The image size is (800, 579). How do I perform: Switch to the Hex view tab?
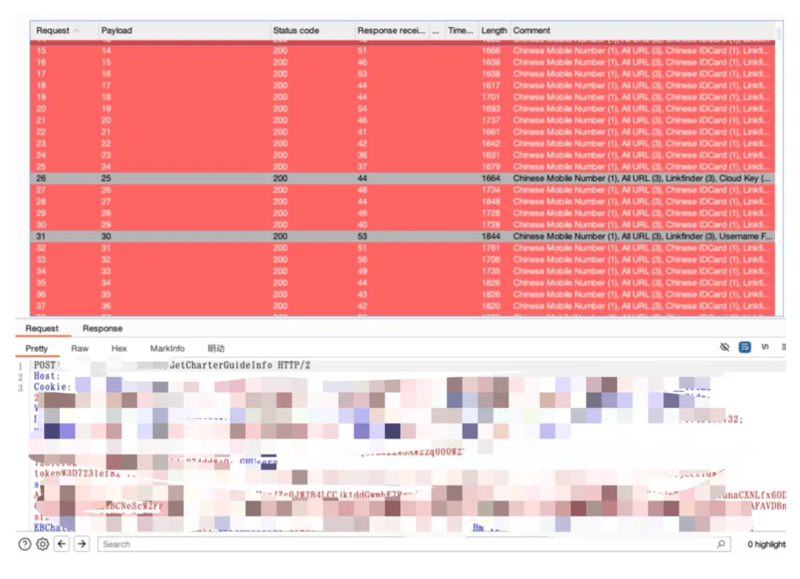pyautogui.click(x=119, y=349)
